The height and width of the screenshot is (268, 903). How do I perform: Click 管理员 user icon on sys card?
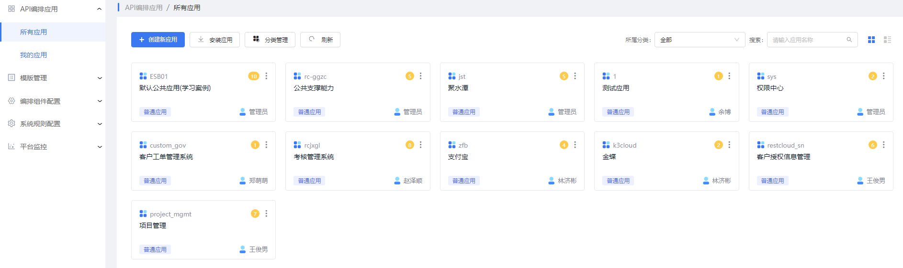[860, 112]
